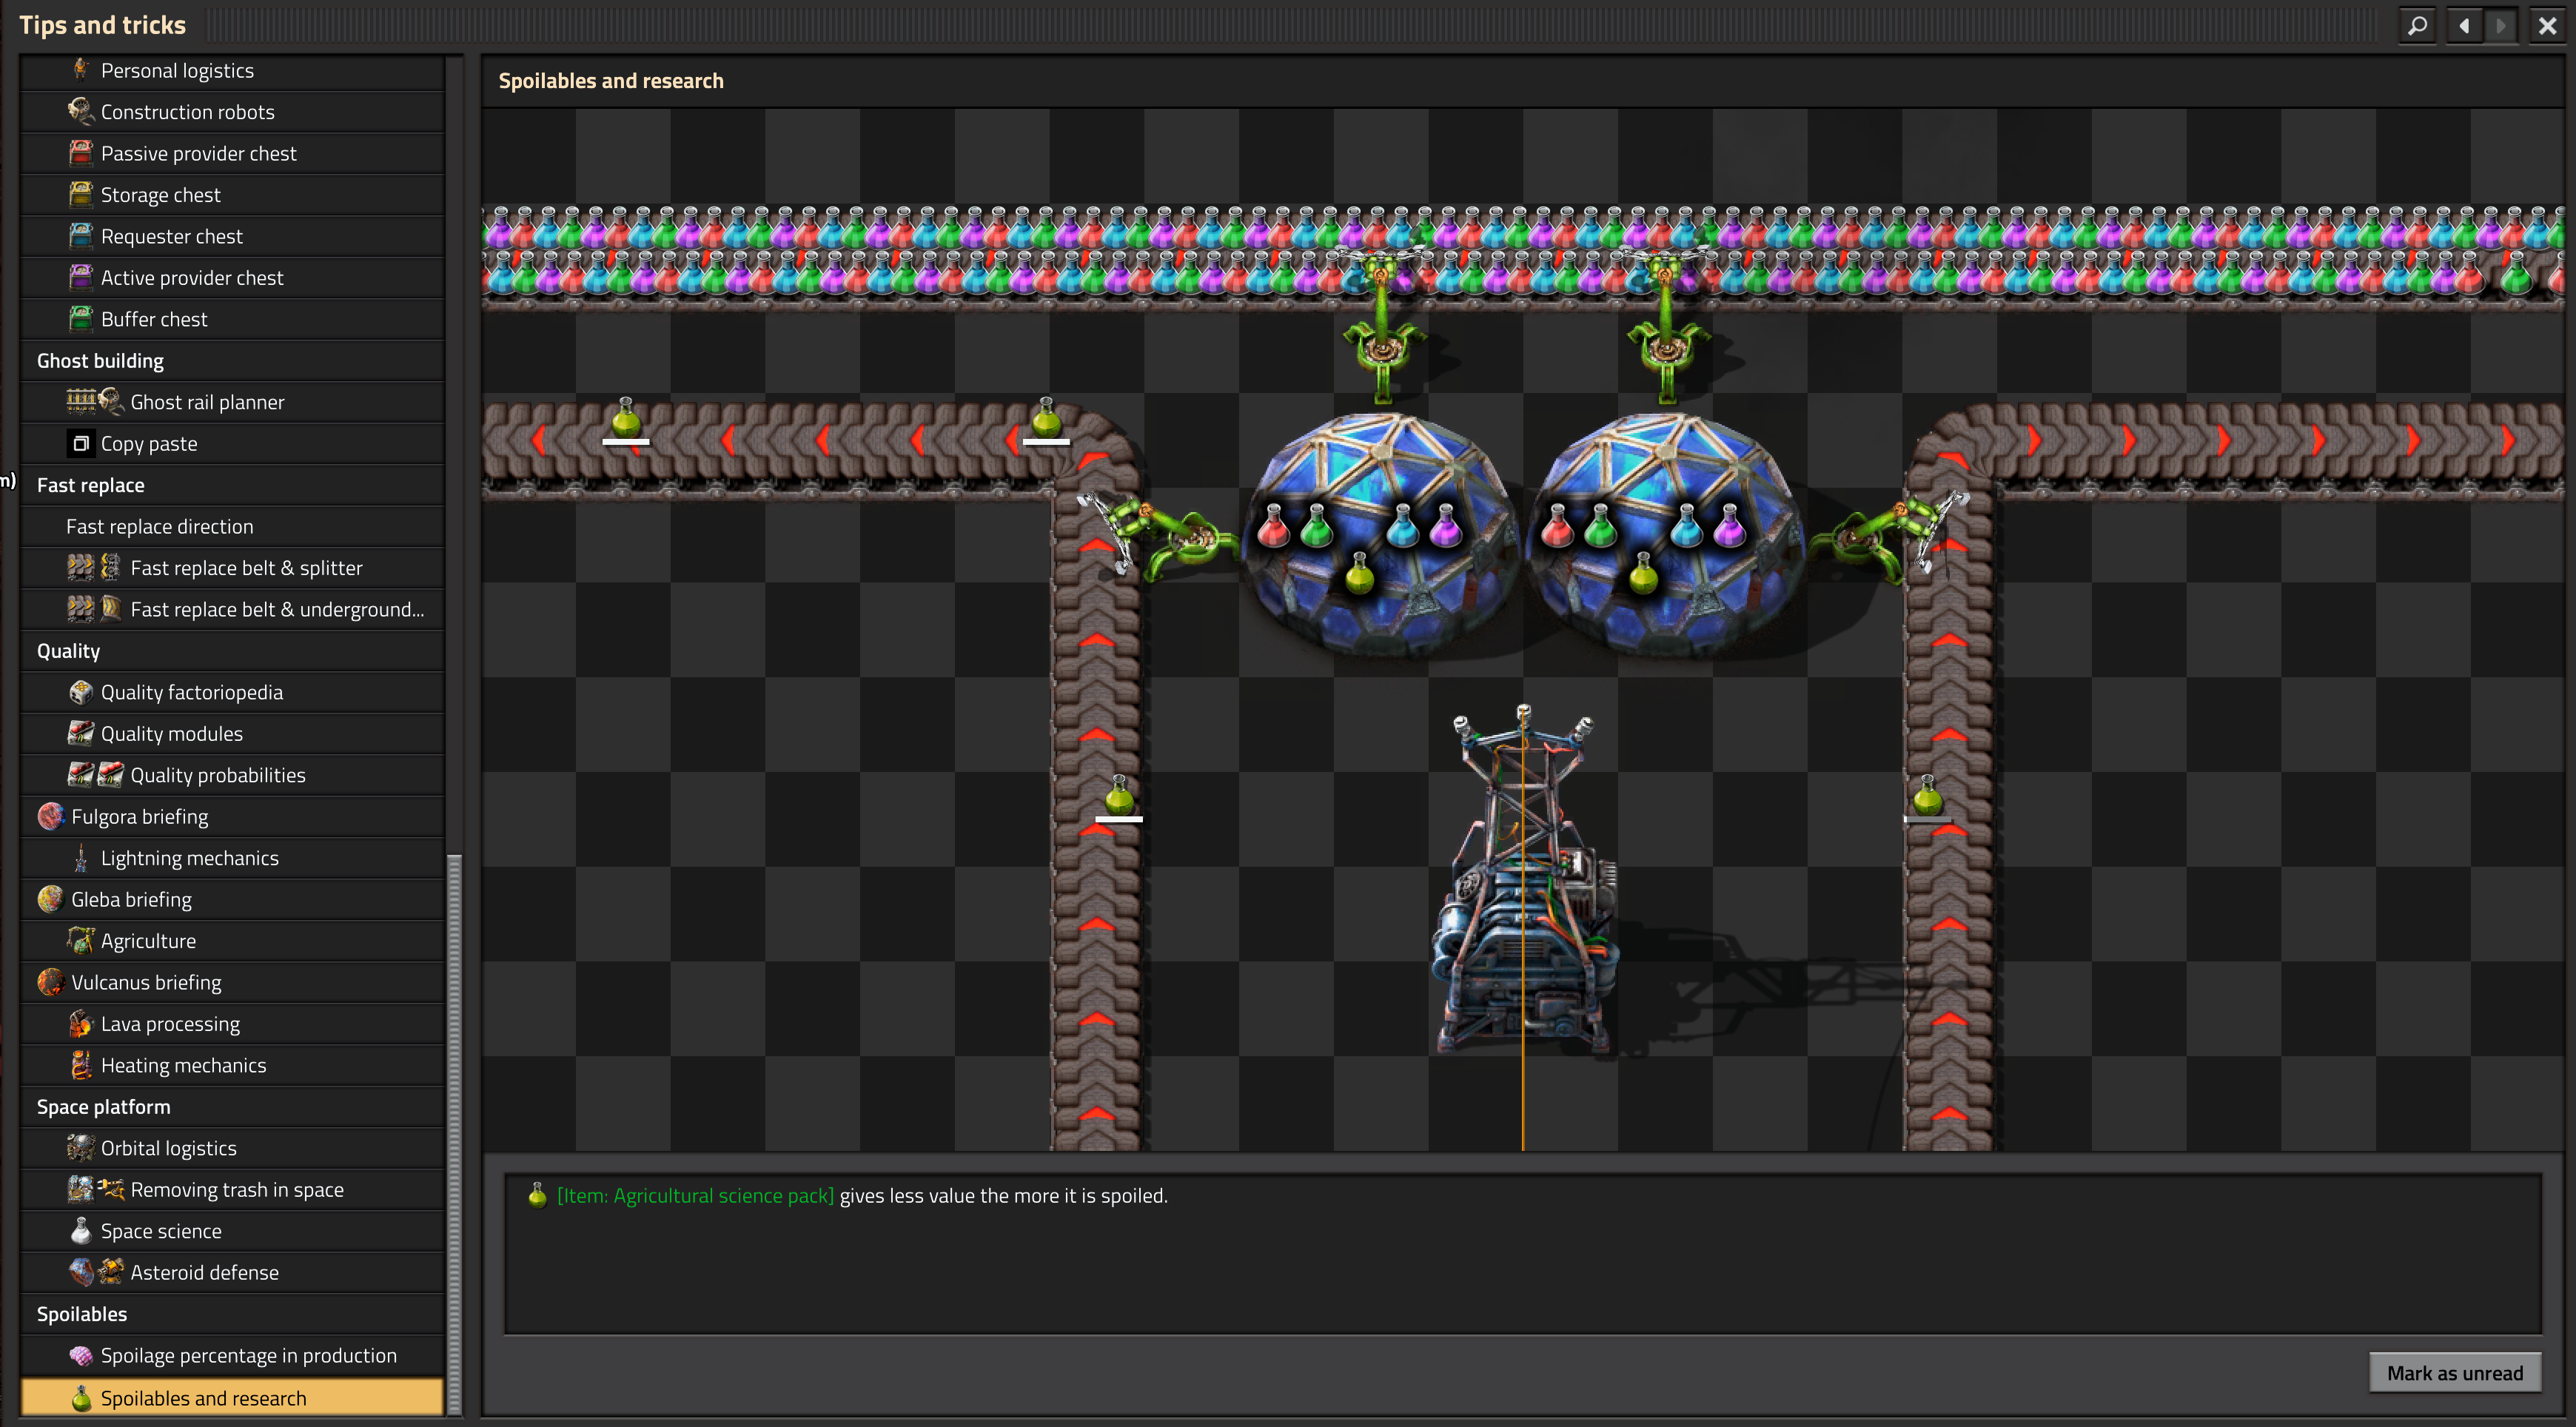2576x1427 pixels.
Task: Click the Vulcanus planet icon
Action: point(51,982)
